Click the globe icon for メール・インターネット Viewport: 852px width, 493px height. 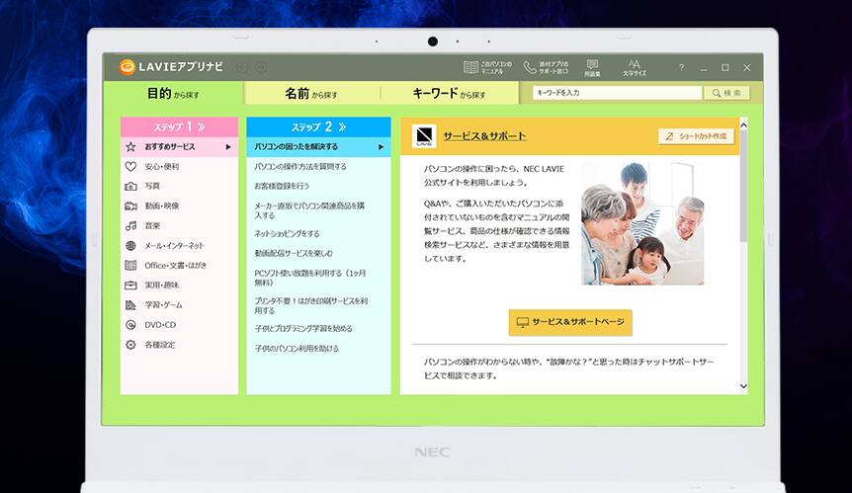(130, 245)
